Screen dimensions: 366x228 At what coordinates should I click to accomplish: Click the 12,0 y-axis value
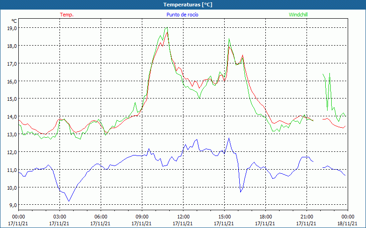pos(12,152)
